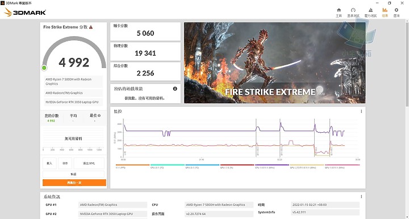Click the orange Run Again button
Image resolution: width=409 pixels, height=219 pixels.
(x=74, y=183)
